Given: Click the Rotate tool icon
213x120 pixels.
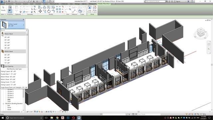Looking at the screenshot, I should [49, 11].
